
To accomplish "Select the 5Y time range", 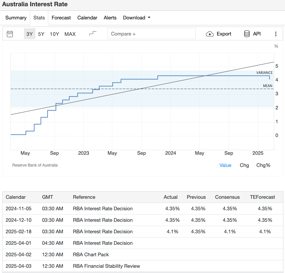I will click(x=41, y=34).
